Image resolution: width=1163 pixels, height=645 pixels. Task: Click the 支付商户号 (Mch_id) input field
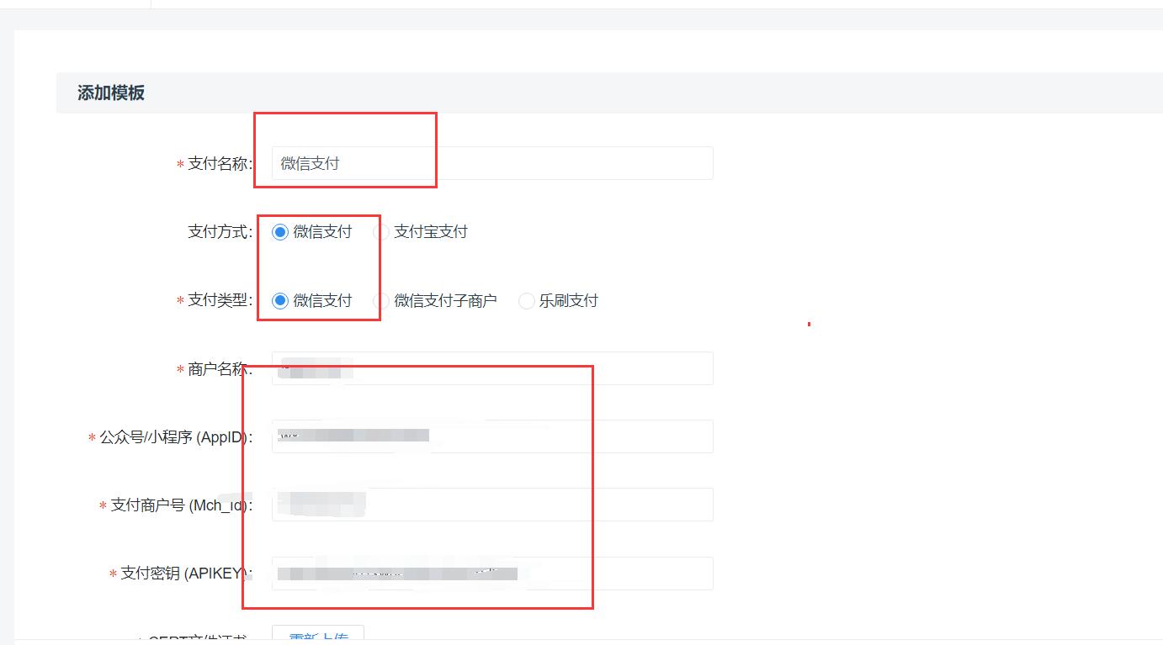pyautogui.click(x=492, y=505)
